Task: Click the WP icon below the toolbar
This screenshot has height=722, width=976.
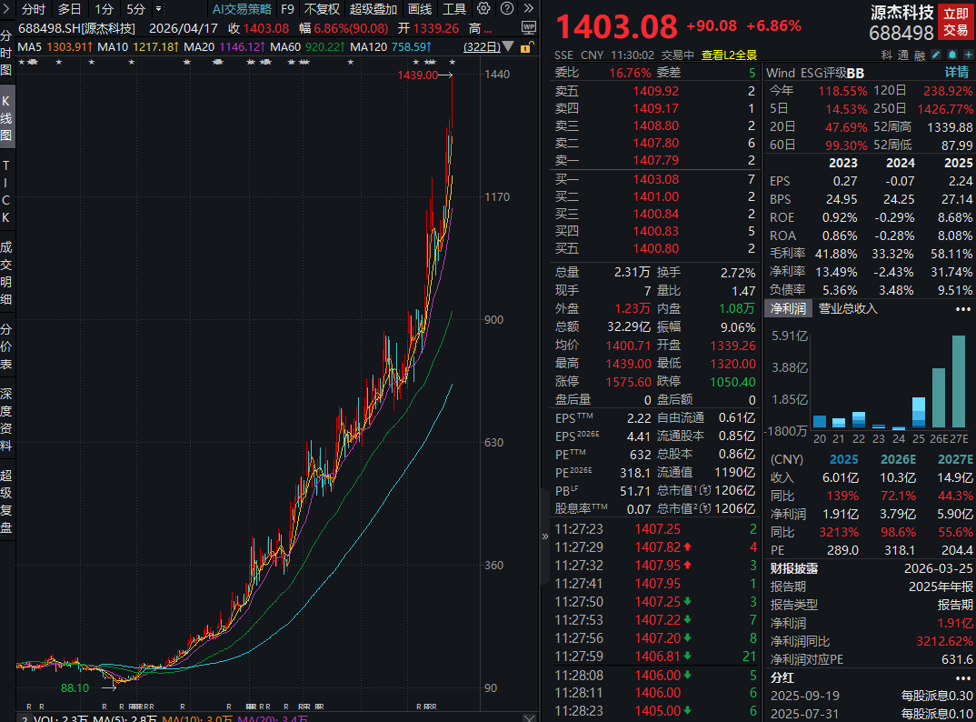Action: tap(530, 29)
